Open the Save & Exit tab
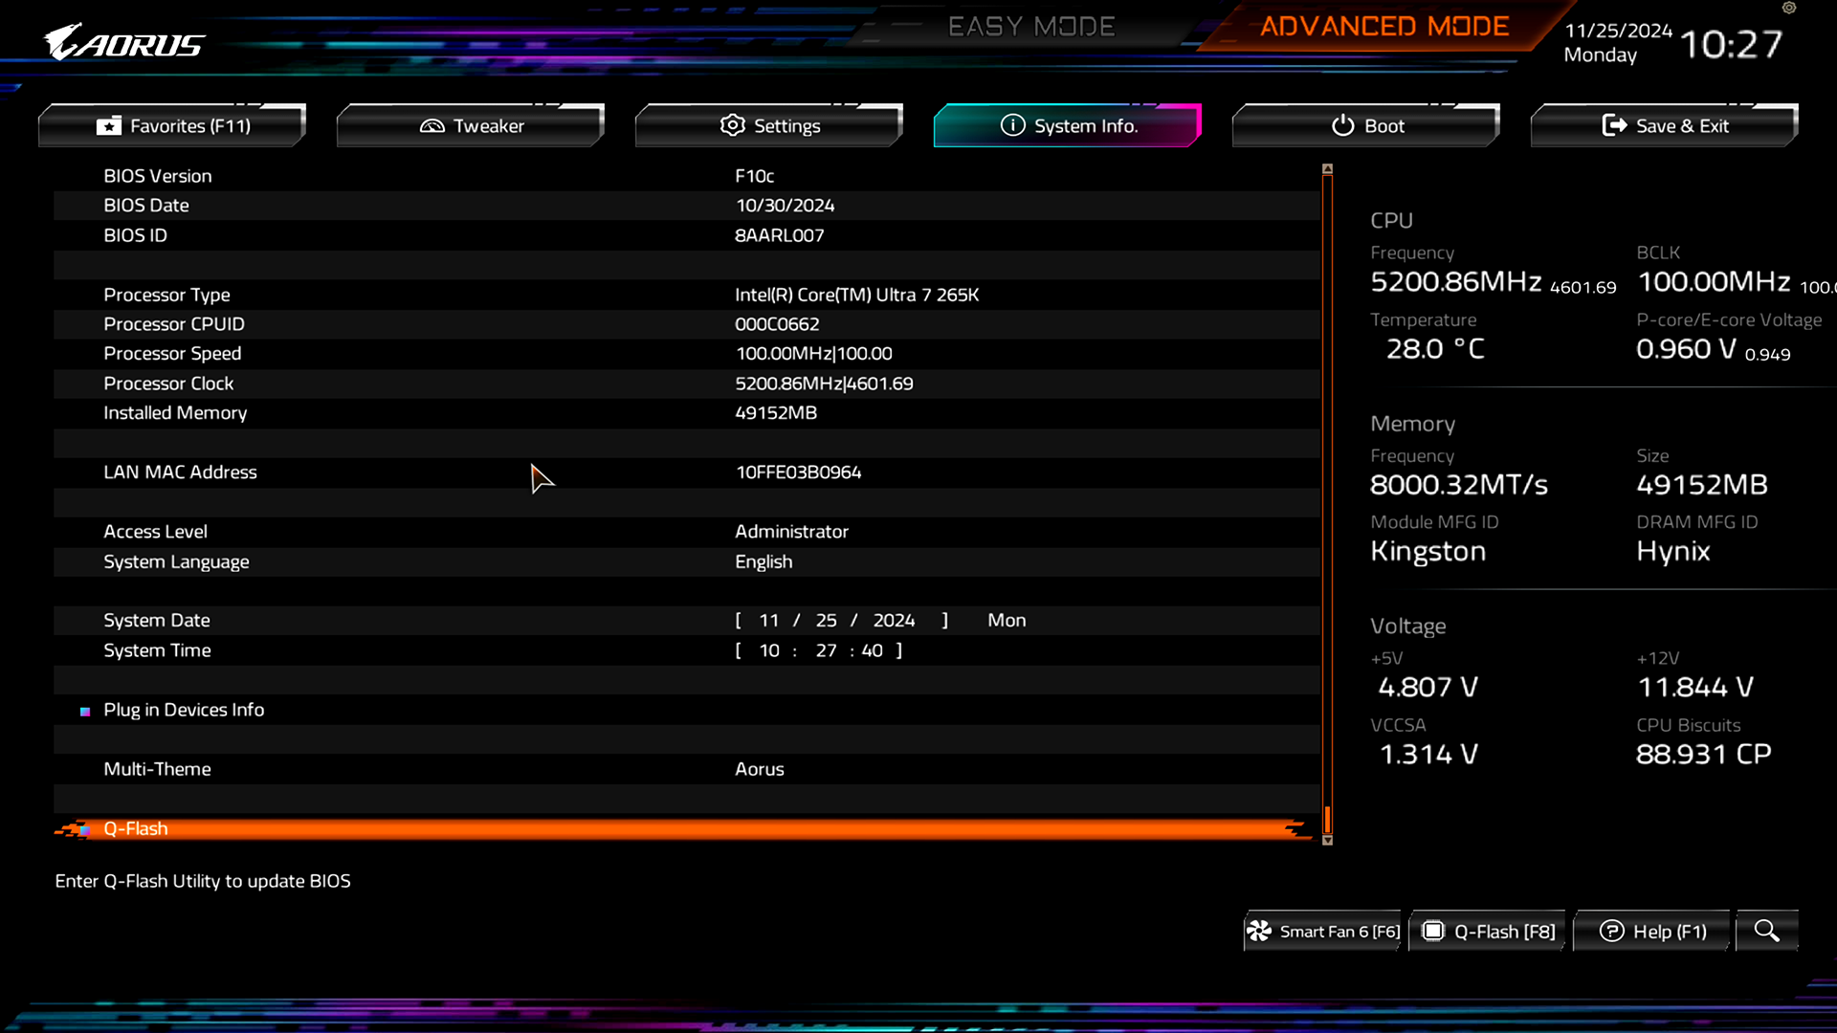The image size is (1837, 1033). pyautogui.click(x=1663, y=125)
